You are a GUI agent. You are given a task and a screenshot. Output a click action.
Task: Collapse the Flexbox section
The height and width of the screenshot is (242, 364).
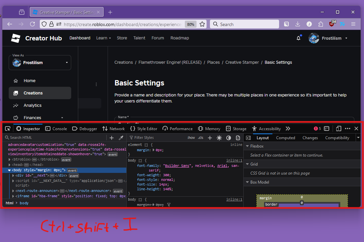(x=248, y=146)
